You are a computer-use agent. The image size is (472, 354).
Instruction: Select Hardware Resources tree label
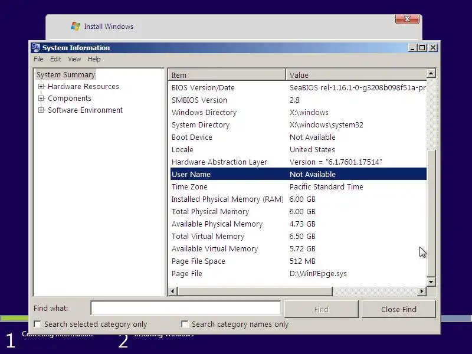(x=83, y=86)
